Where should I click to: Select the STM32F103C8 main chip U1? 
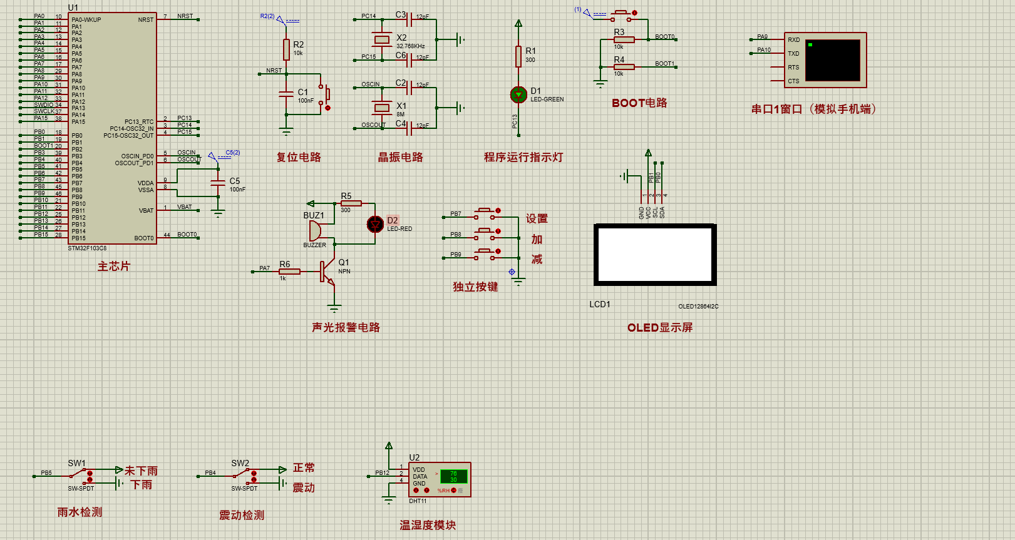pyautogui.click(x=113, y=128)
